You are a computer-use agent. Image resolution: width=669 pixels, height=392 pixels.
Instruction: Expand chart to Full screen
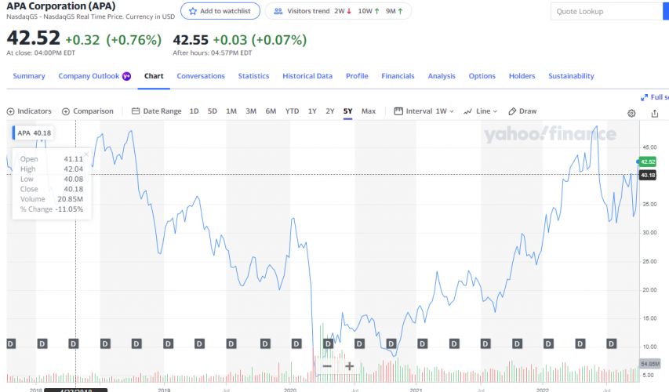pyautogui.click(x=655, y=97)
